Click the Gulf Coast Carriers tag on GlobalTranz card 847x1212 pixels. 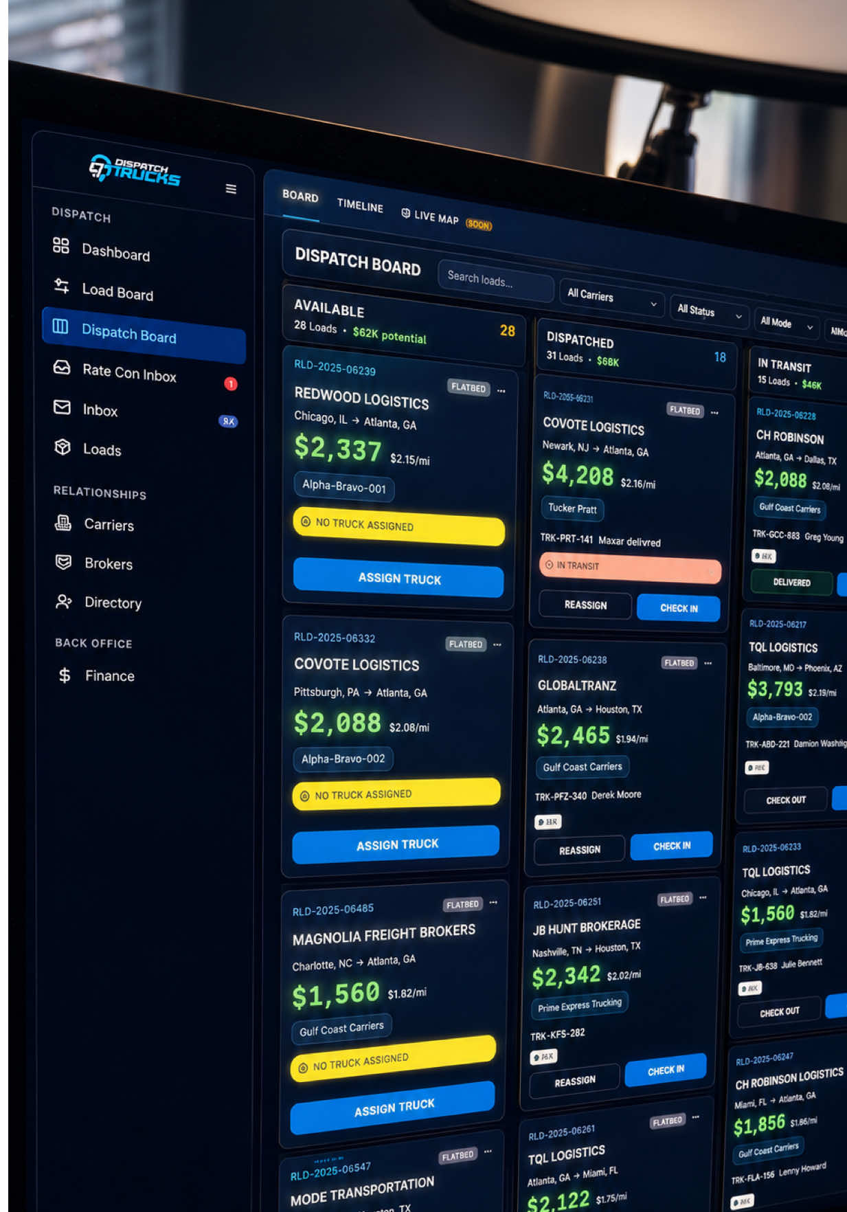point(583,767)
